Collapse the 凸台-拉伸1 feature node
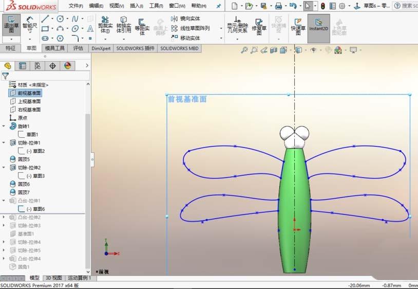418x289 pixels. (x=4, y=201)
